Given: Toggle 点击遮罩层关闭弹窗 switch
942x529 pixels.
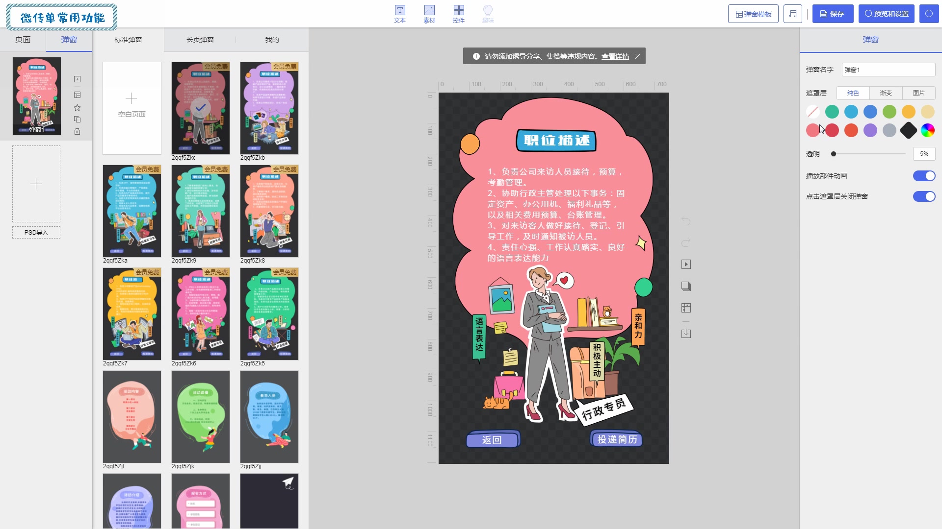Looking at the screenshot, I should pos(924,196).
